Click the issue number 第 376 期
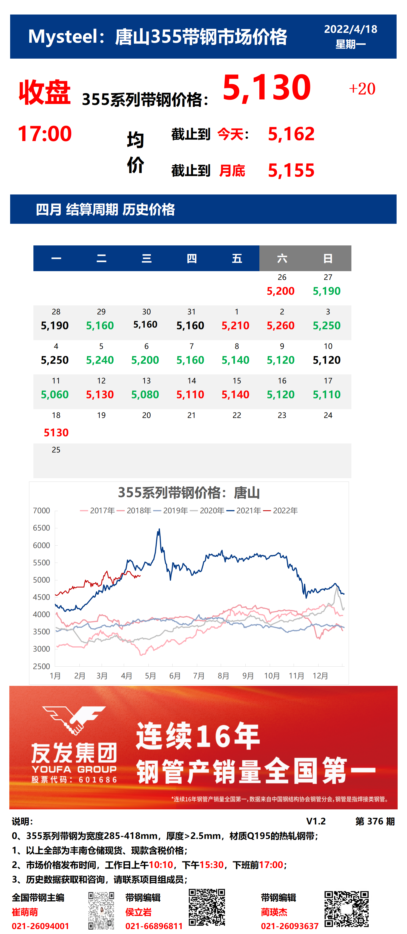This screenshot has width=407, height=934. point(375,821)
